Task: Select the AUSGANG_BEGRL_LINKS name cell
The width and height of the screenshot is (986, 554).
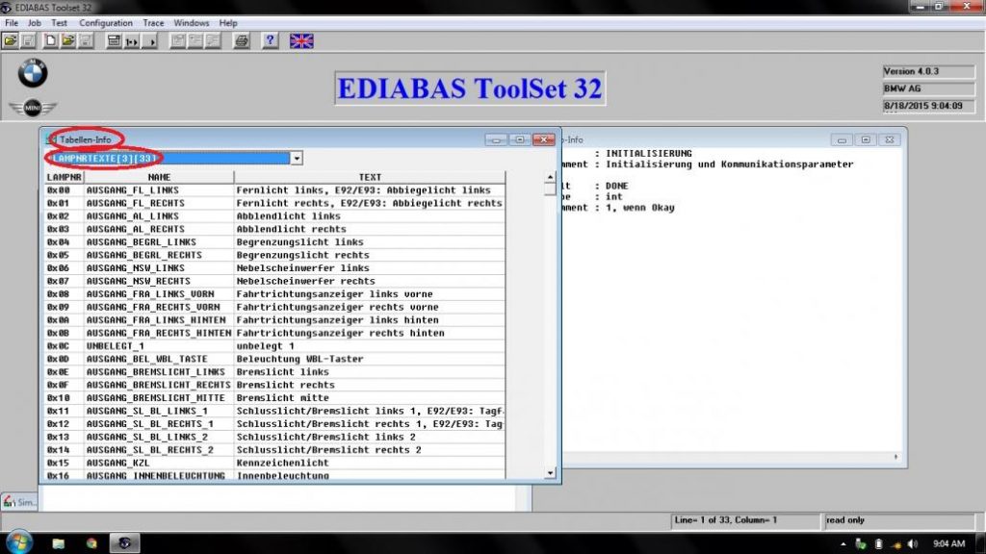Action: [x=159, y=241]
